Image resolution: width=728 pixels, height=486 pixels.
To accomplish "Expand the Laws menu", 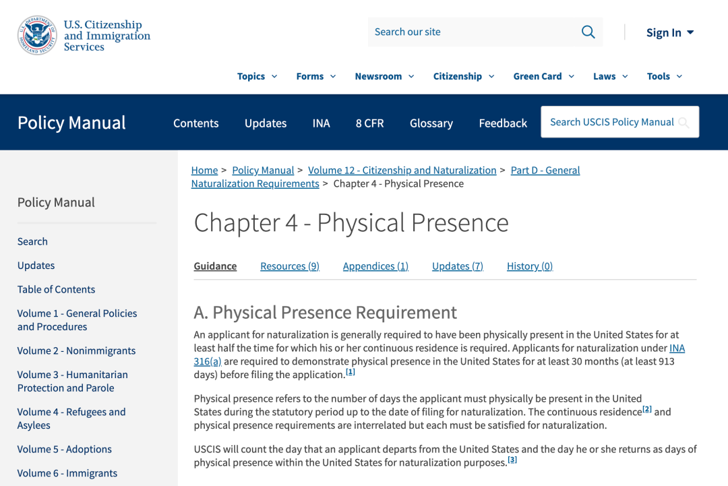I will pyautogui.click(x=611, y=76).
